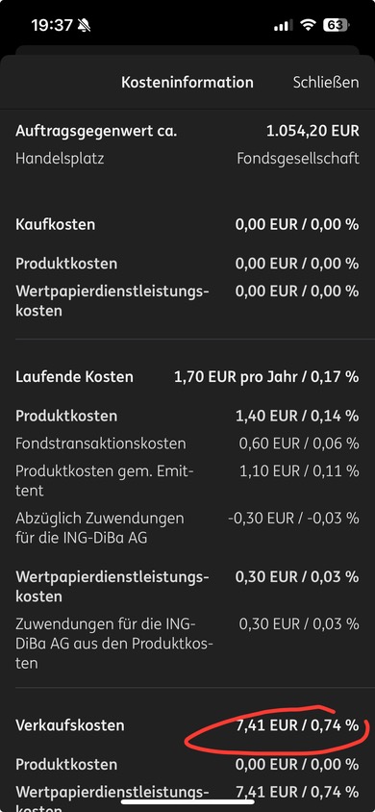Tap the Schließen button
The width and height of the screenshot is (375, 812).
coord(326,83)
